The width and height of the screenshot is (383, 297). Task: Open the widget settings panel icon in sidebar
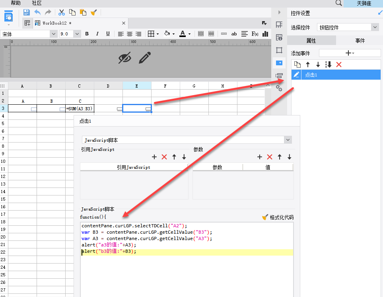279,63
